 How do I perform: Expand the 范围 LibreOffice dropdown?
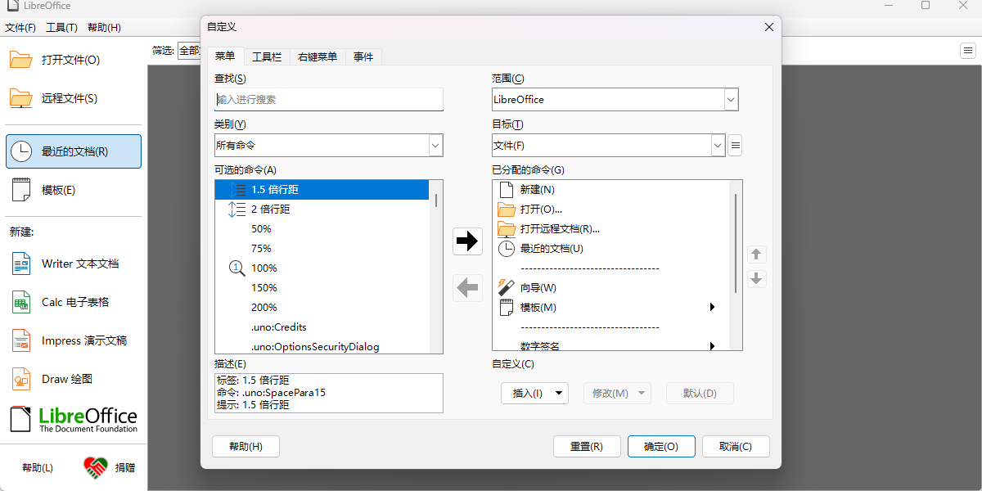(730, 99)
